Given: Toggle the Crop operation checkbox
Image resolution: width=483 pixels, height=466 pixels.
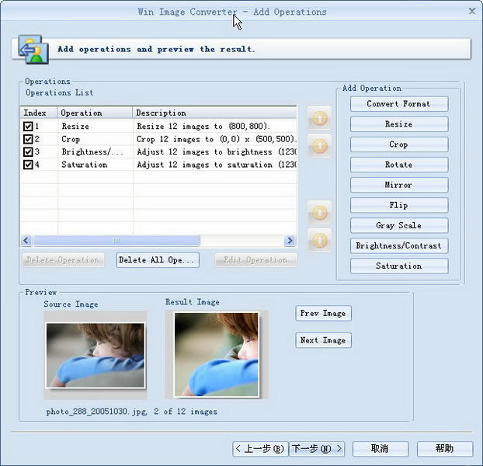Looking at the screenshot, I should point(28,139).
